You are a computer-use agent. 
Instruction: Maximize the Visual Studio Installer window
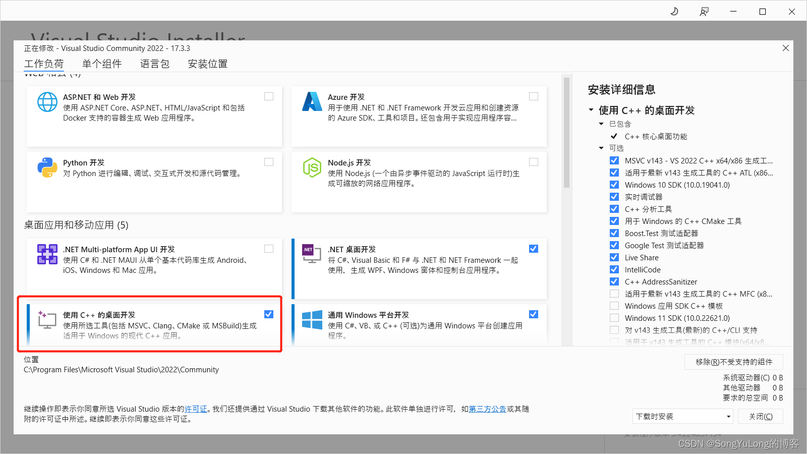pos(763,11)
